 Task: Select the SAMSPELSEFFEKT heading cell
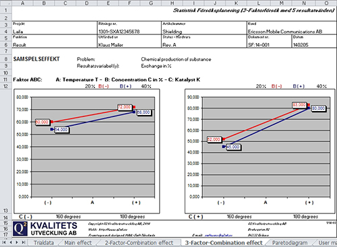coord(36,59)
